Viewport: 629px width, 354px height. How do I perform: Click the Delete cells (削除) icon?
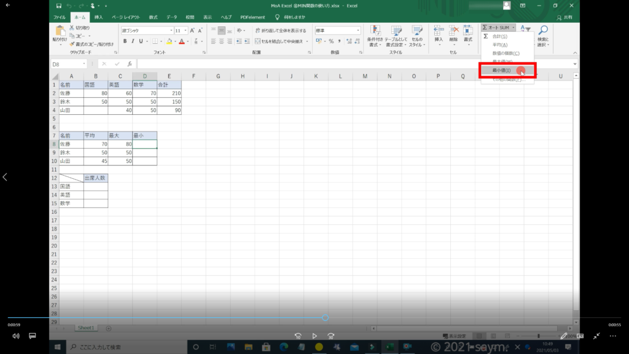point(453,31)
